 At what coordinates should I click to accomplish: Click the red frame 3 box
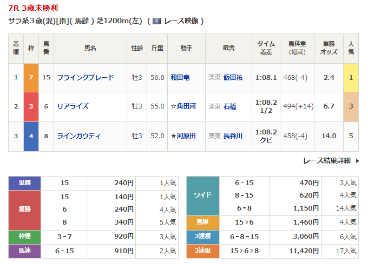click(31, 106)
